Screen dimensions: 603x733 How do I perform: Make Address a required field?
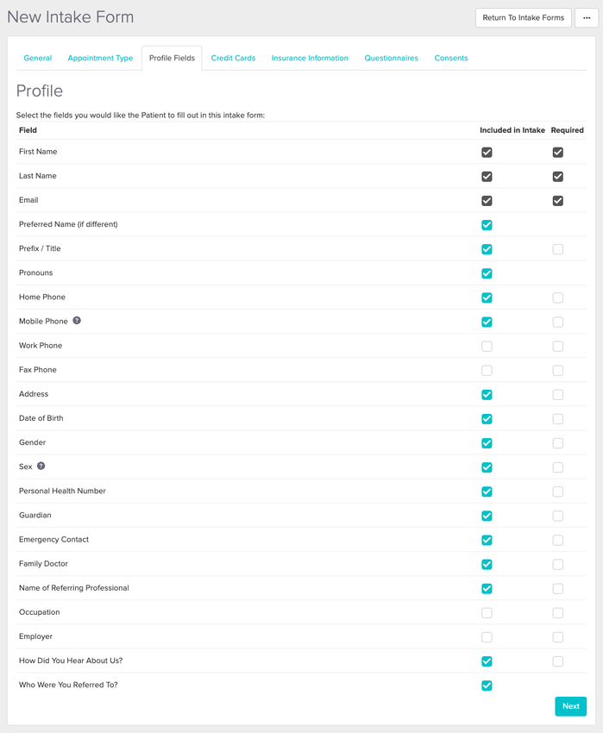point(557,394)
